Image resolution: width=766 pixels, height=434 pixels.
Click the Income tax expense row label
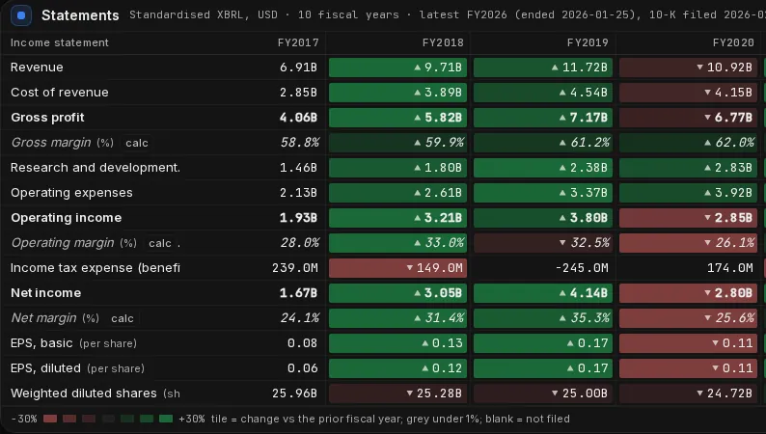tap(96, 267)
